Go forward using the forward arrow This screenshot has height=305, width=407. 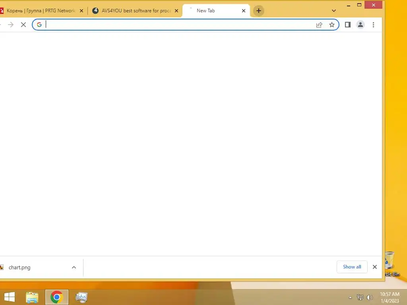pos(11,25)
